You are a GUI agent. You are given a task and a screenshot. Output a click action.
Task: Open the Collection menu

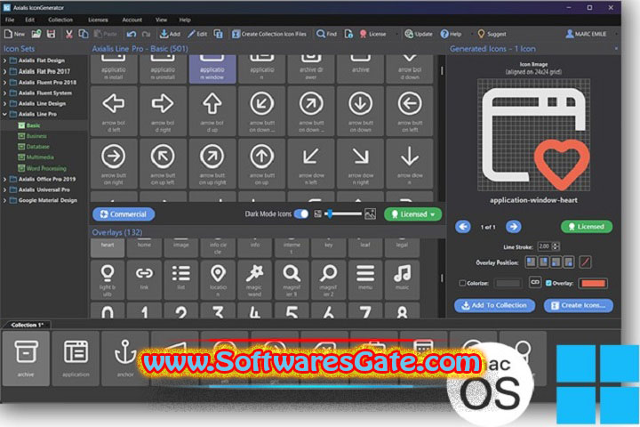click(x=60, y=20)
